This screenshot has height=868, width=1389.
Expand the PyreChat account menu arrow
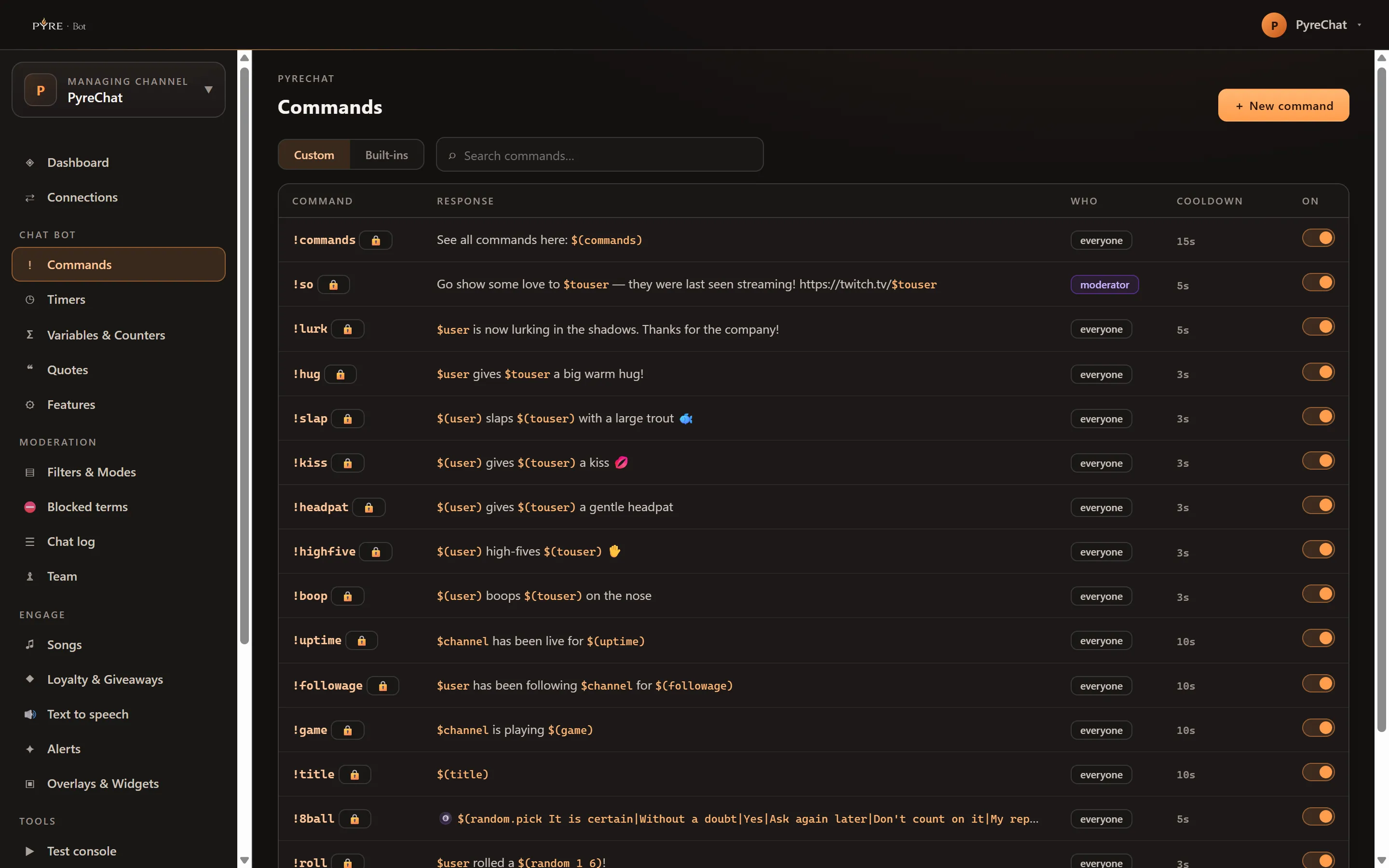pyautogui.click(x=1359, y=25)
